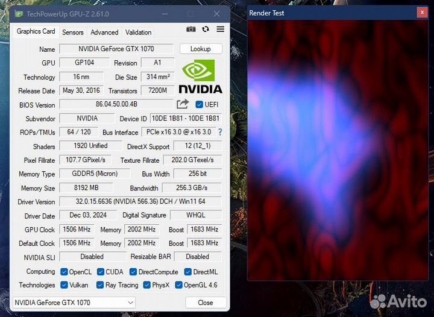Click the Digital Signature value WHQL
Screen dimensions: 434x317
point(196,215)
